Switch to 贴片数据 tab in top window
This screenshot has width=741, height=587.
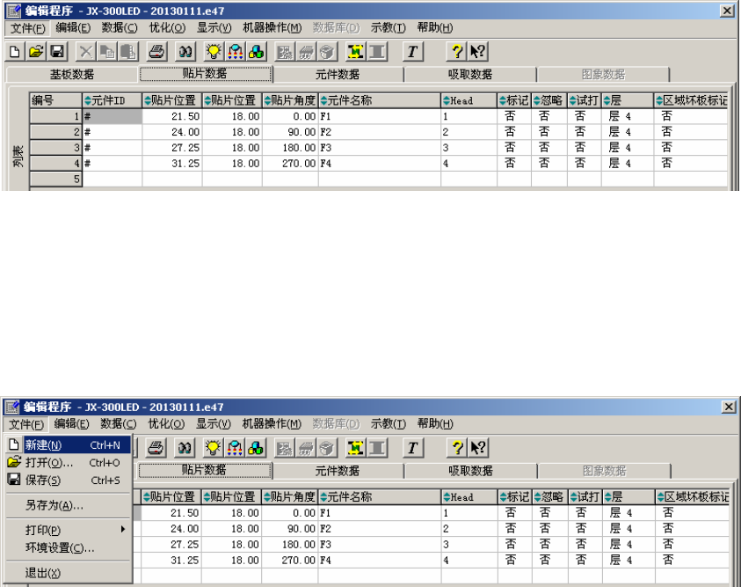[x=205, y=74]
